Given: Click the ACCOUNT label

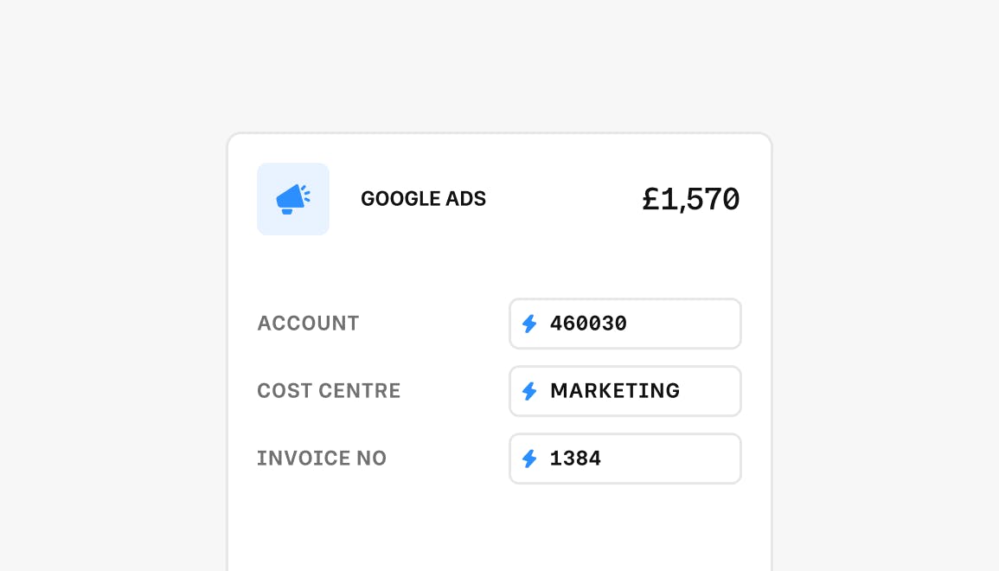Looking at the screenshot, I should tap(308, 324).
